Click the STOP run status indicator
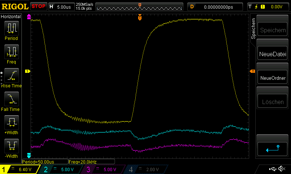The height and width of the screenshot is (174, 291). 39,7
